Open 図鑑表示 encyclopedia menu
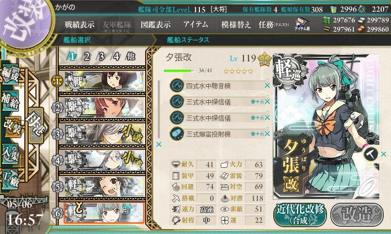391x234 pixels. tap(155, 24)
